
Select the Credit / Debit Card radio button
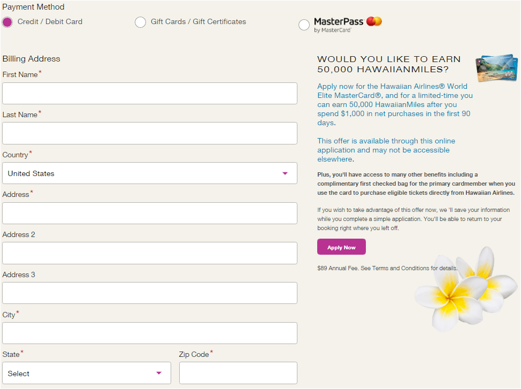pyautogui.click(x=7, y=22)
